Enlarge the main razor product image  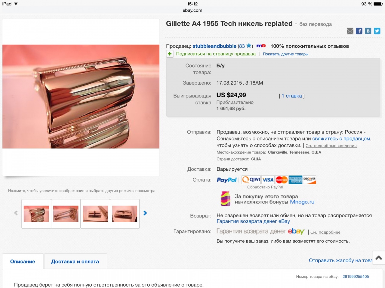click(x=81, y=97)
